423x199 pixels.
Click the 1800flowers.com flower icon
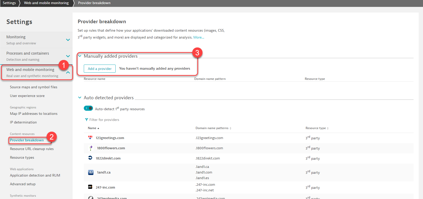point(91,148)
